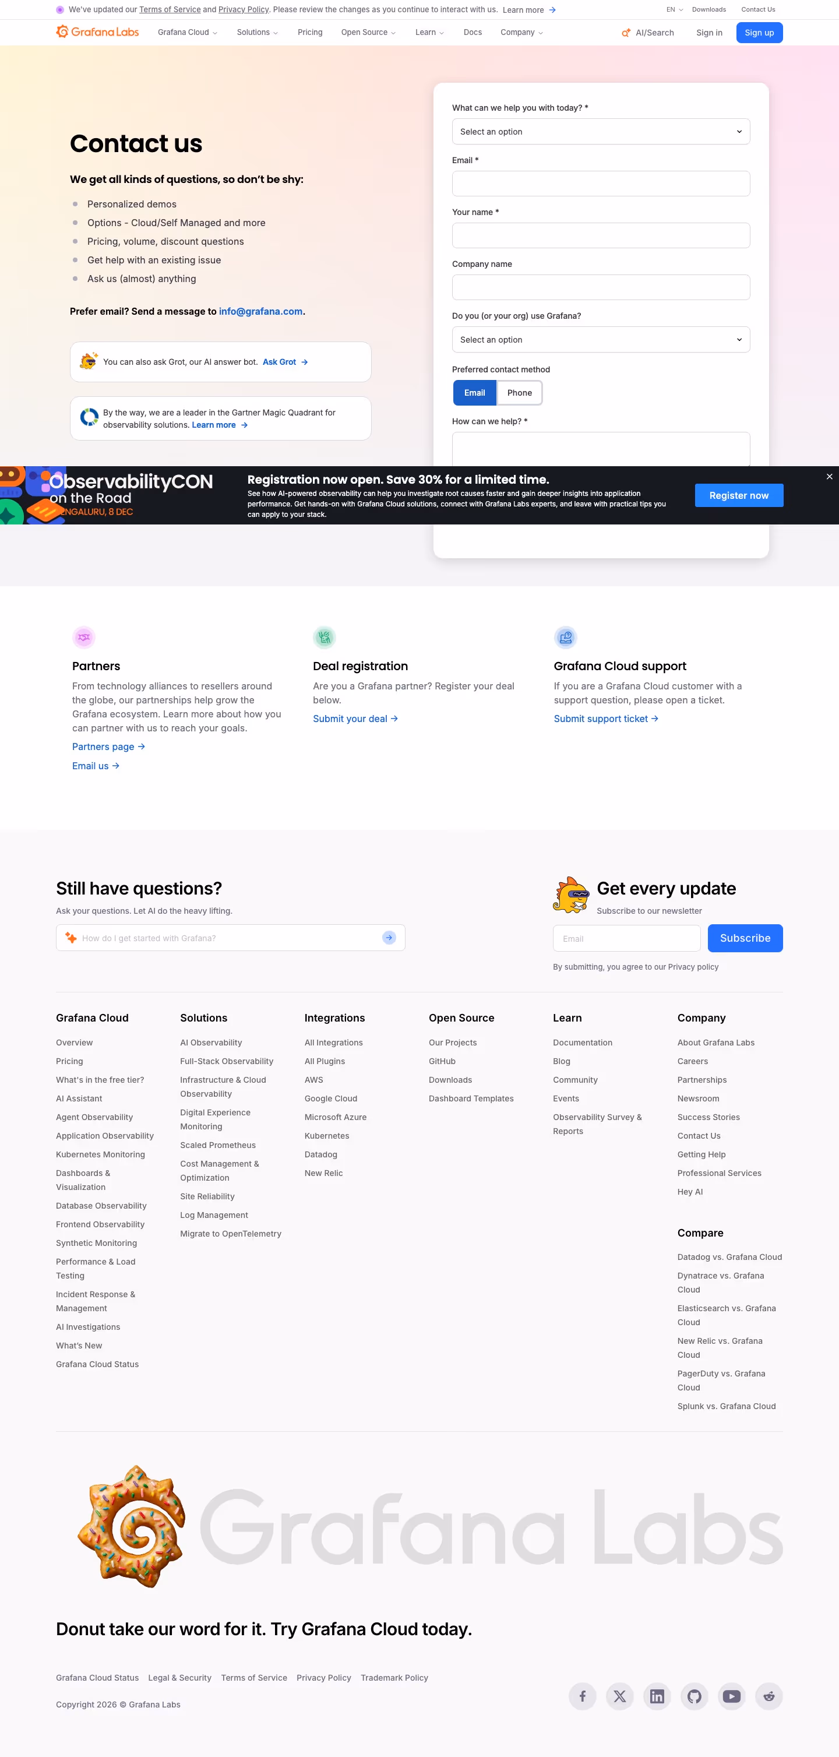The image size is (839, 1757).
Task: Click the donut Grafana logo in footer
Action: click(x=132, y=1526)
